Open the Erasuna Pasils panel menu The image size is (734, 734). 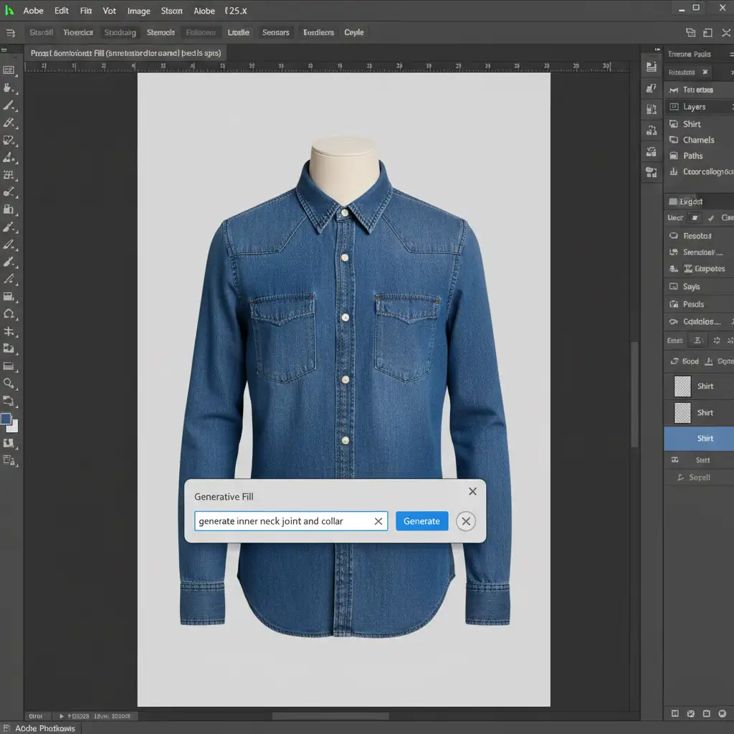[x=730, y=54]
